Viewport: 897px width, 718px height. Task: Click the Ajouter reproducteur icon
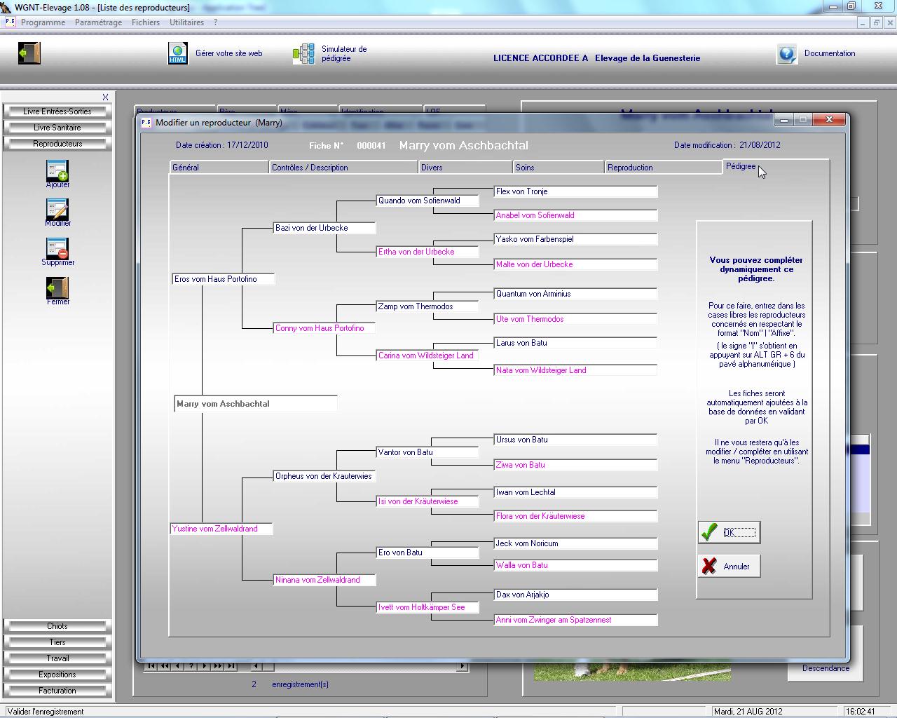(57, 171)
